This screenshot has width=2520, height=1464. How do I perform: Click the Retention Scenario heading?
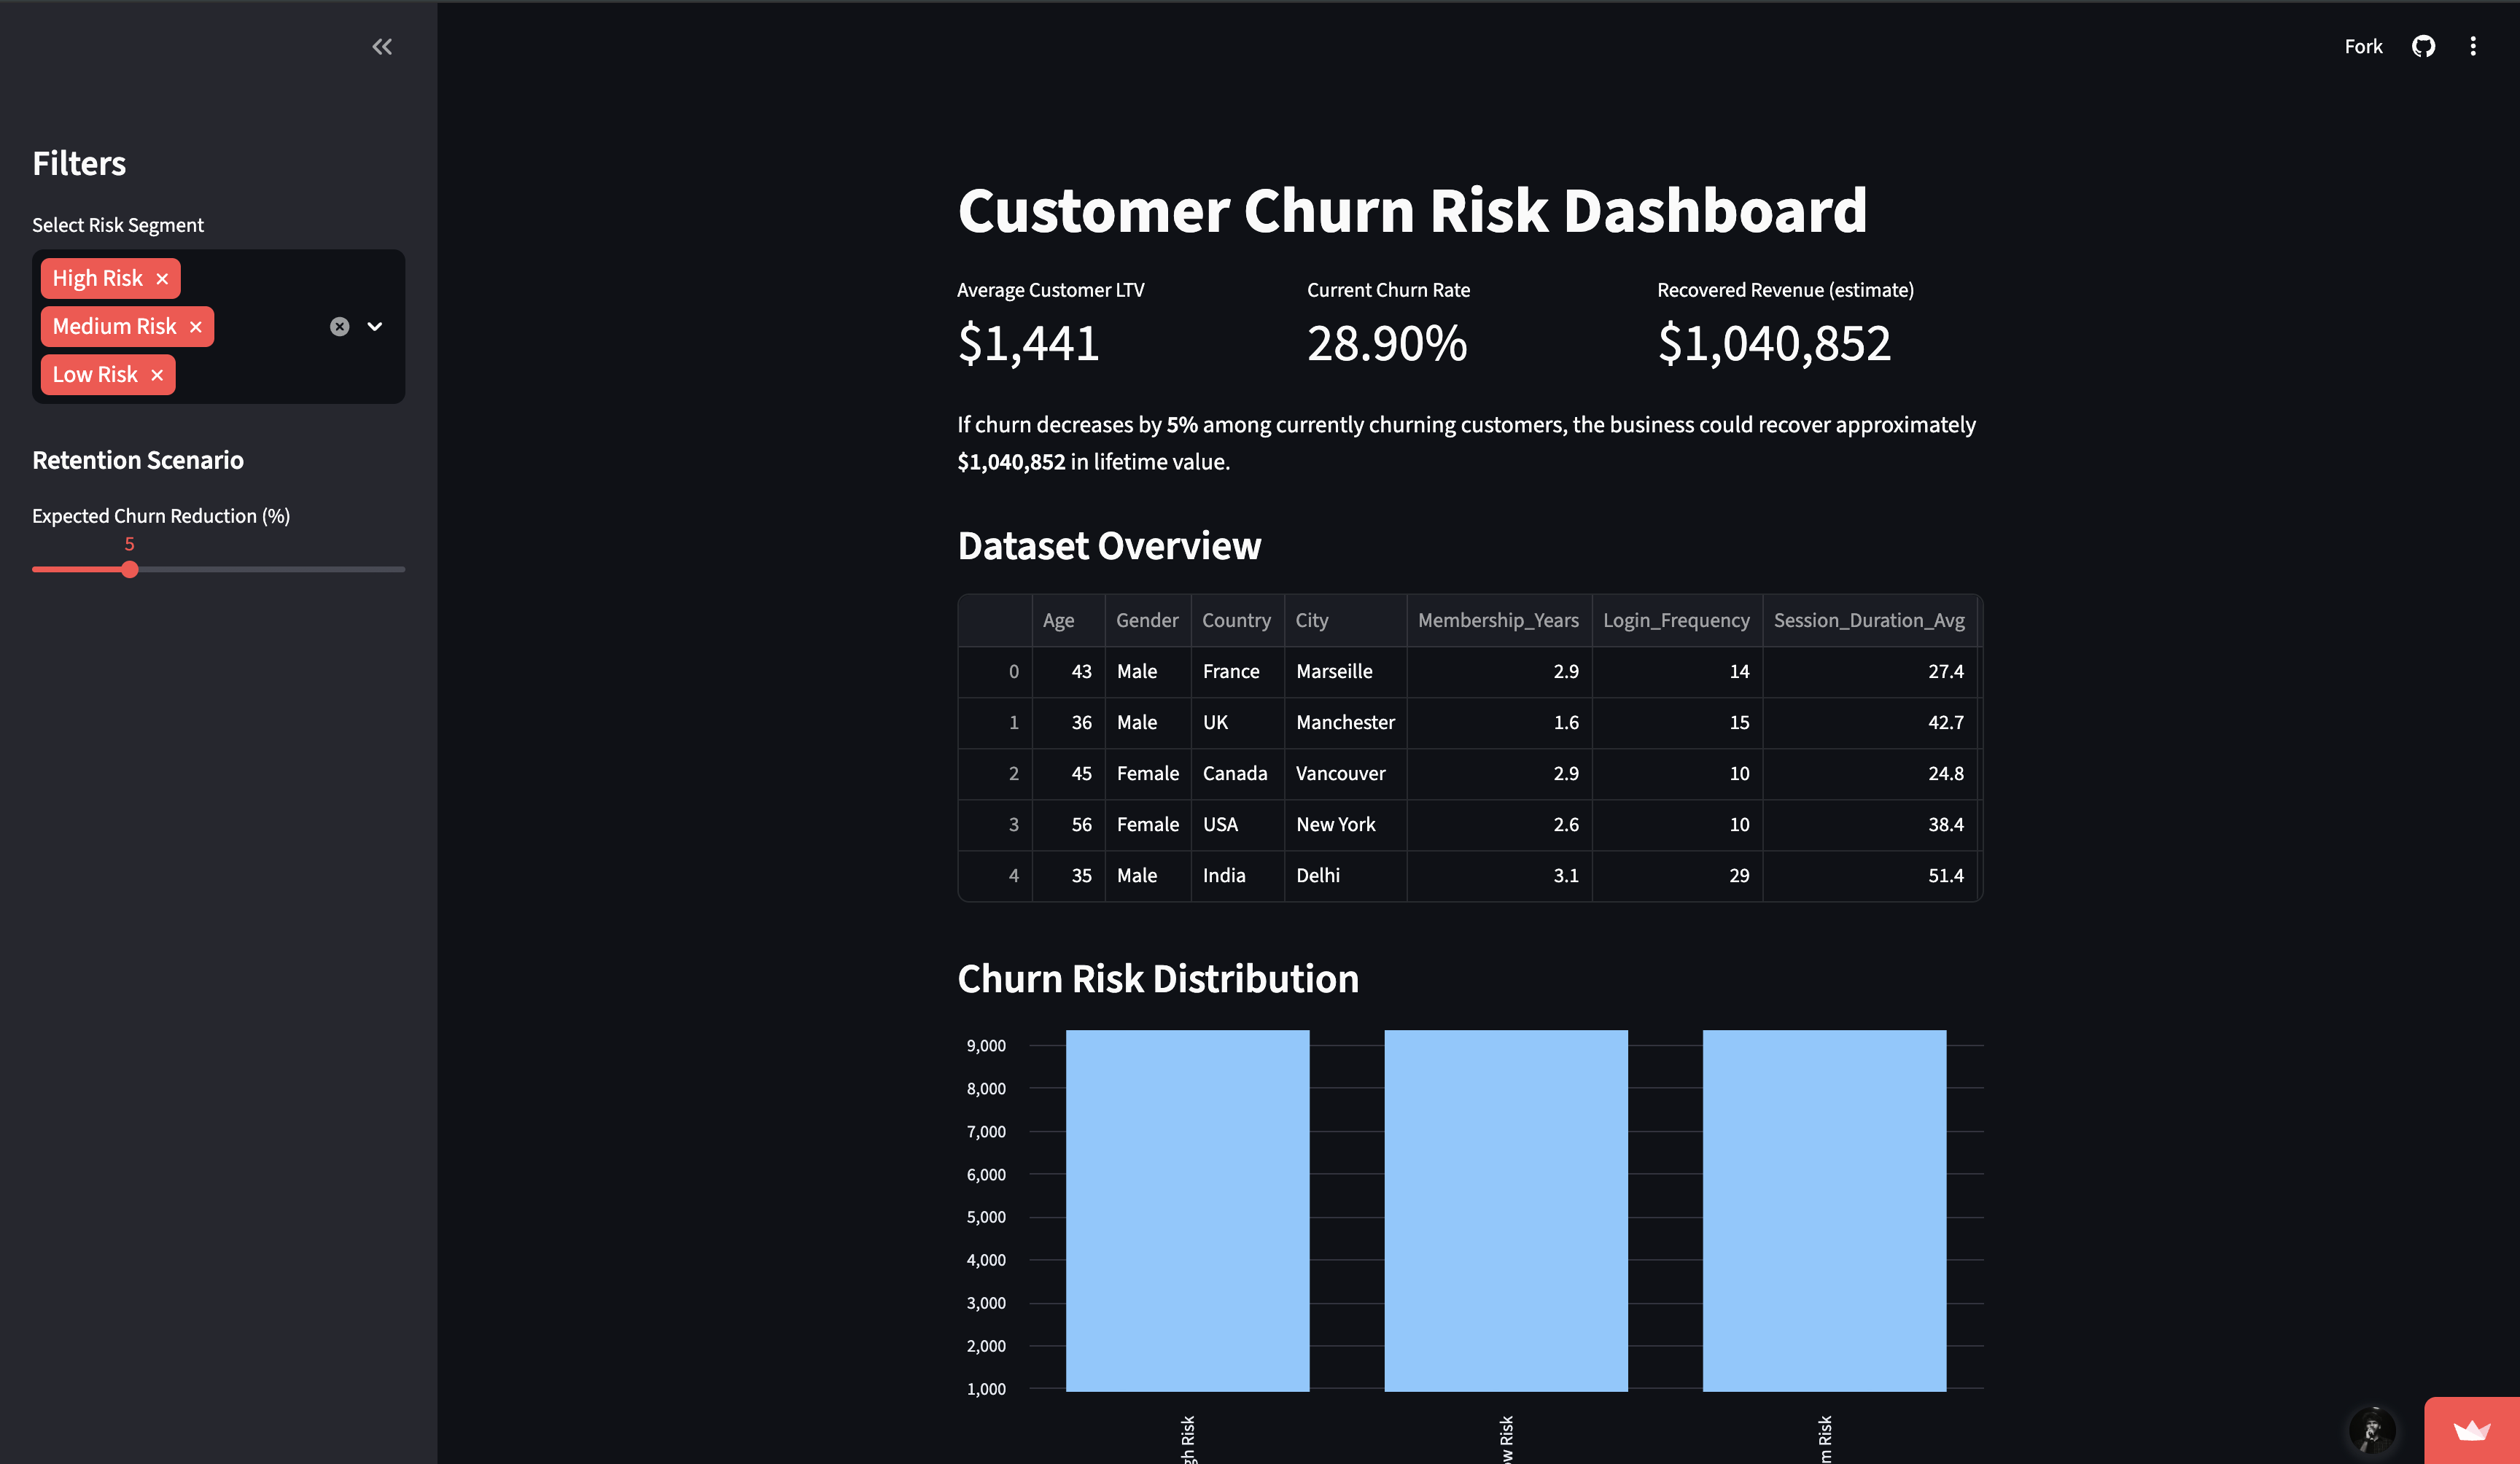point(138,460)
